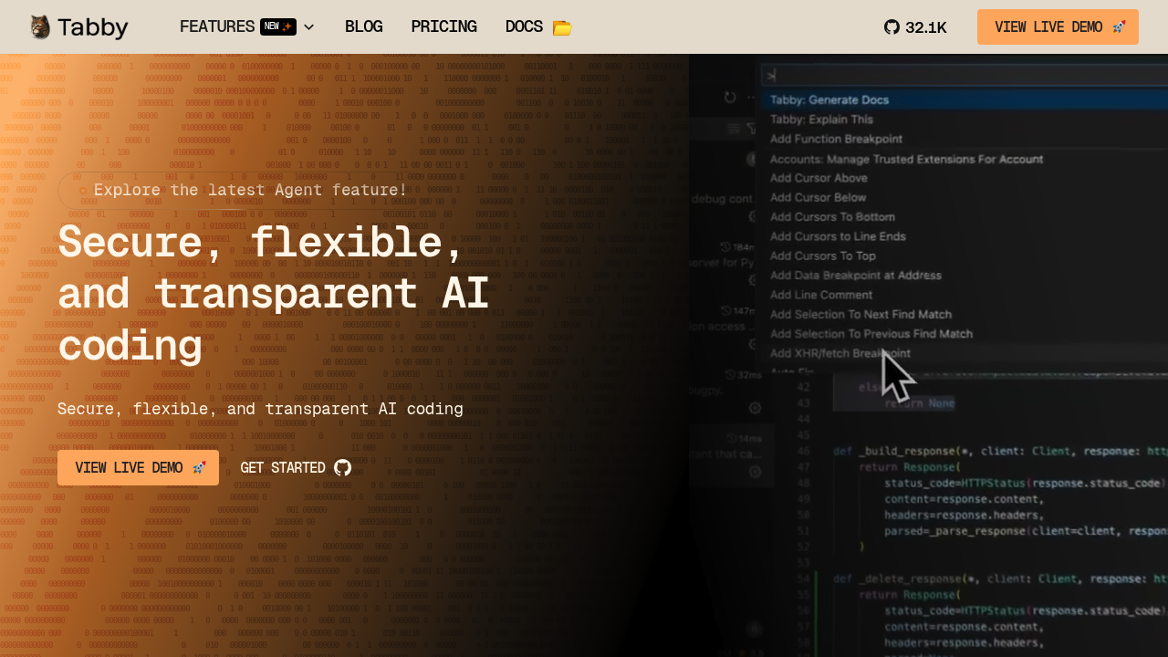This screenshot has height=657, width=1168.
Task: Open the DOCS link
Action: click(x=524, y=26)
